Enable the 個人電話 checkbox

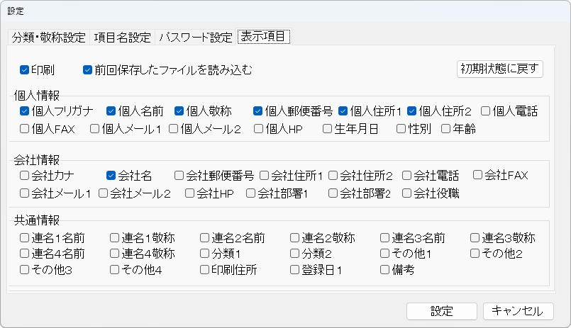pyautogui.click(x=486, y=111)
